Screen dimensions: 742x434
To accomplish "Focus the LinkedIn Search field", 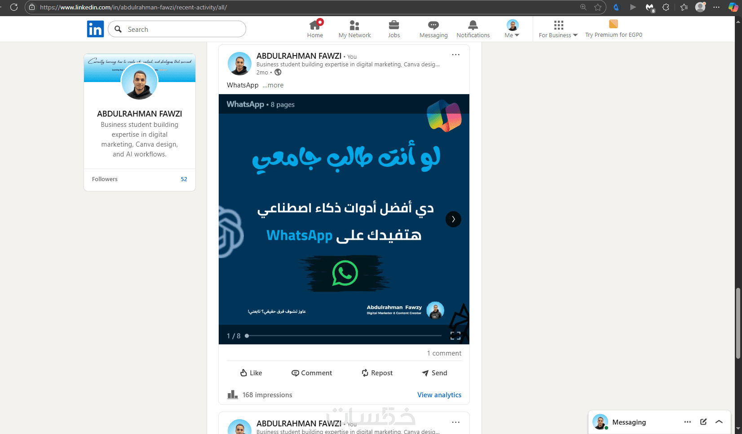I will point(177,29).
